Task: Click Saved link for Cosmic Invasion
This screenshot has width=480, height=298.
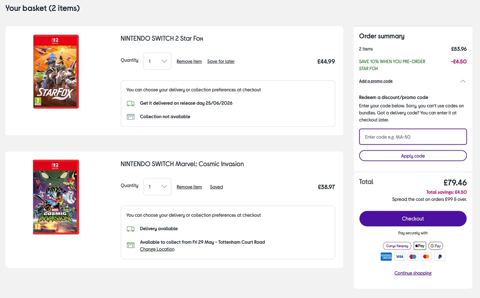Action: pyautogui.click(x=216, y=187)
